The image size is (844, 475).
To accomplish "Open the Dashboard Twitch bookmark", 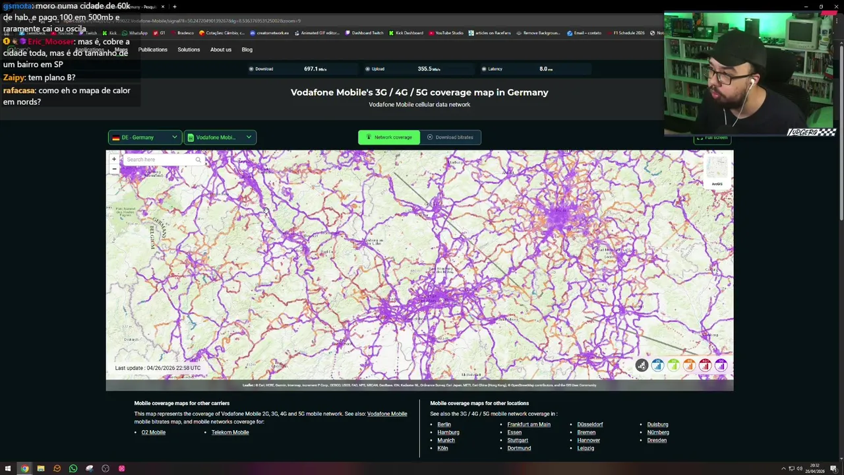I will click(x=365, y=33).
